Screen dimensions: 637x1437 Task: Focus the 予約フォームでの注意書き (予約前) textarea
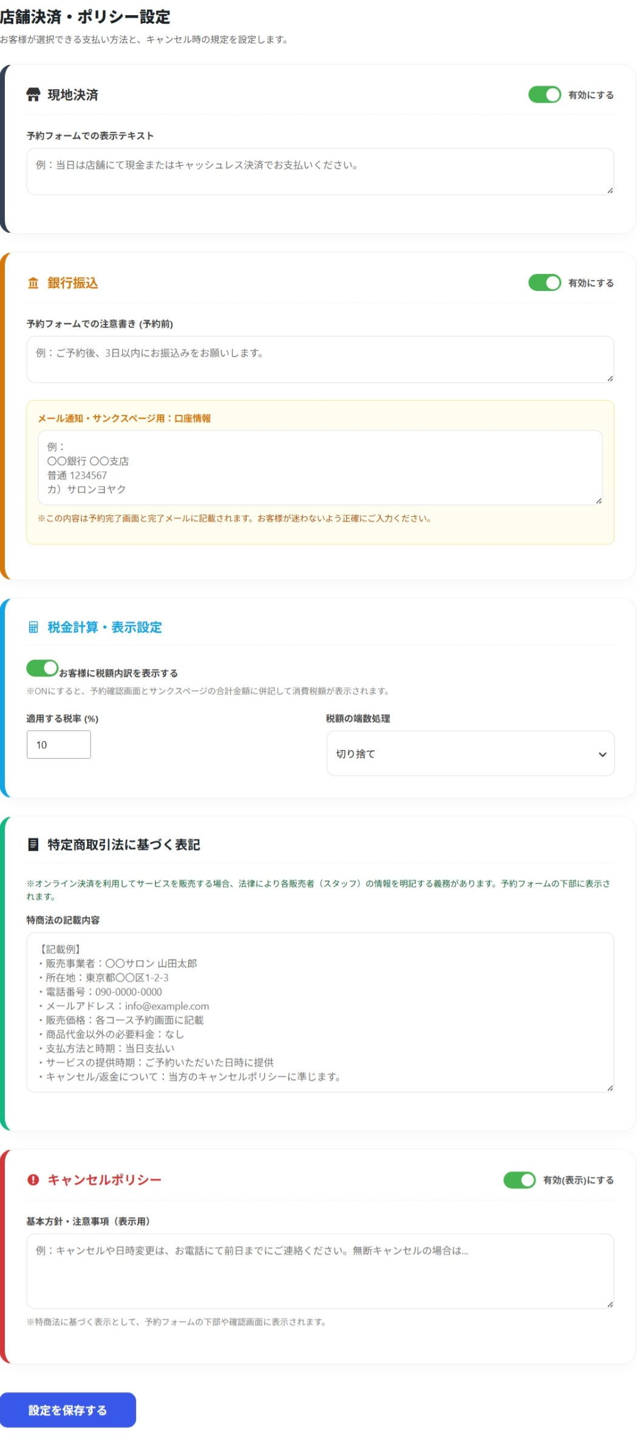coord(320,360)
